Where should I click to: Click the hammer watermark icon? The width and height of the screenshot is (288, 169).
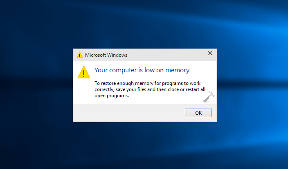point(211,97)
